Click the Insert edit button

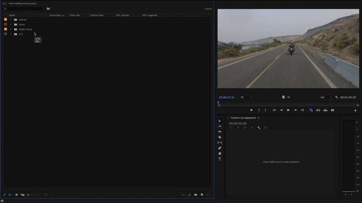tap(318, 111)
